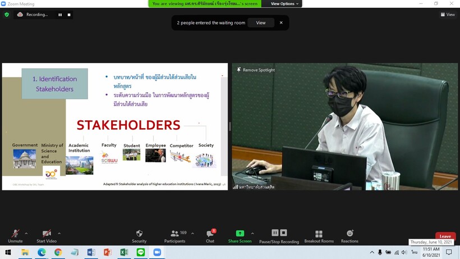Click the speaker's video tile
The image size is (460, 259).
(344, 126)
